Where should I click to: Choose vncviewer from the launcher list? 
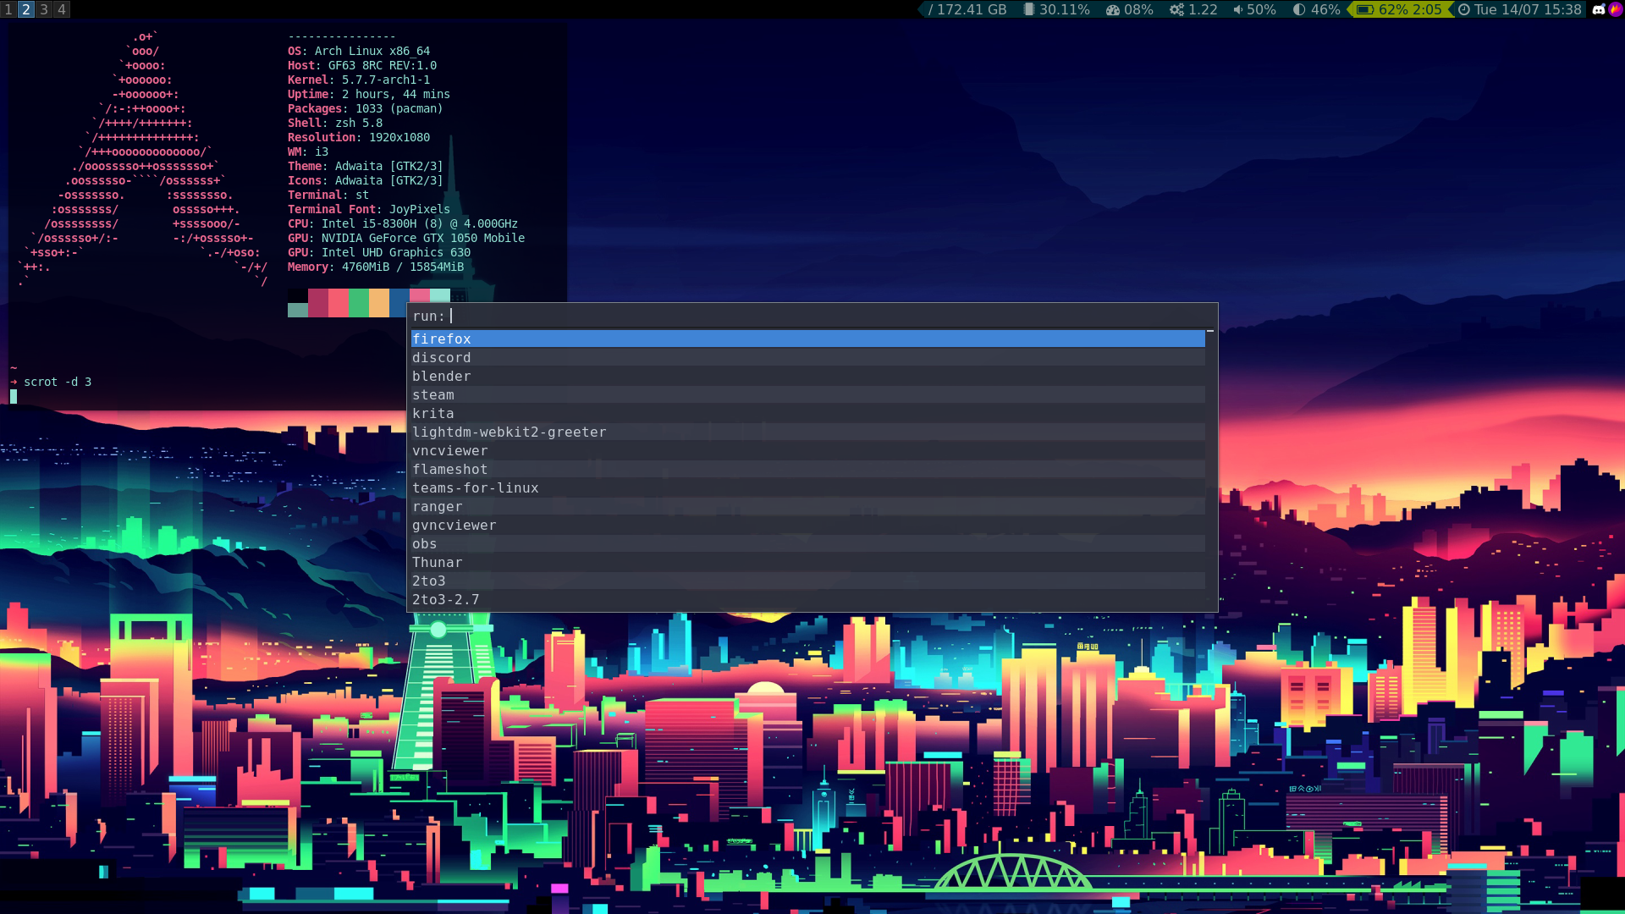pyautogui.click(x=807, y=450)
